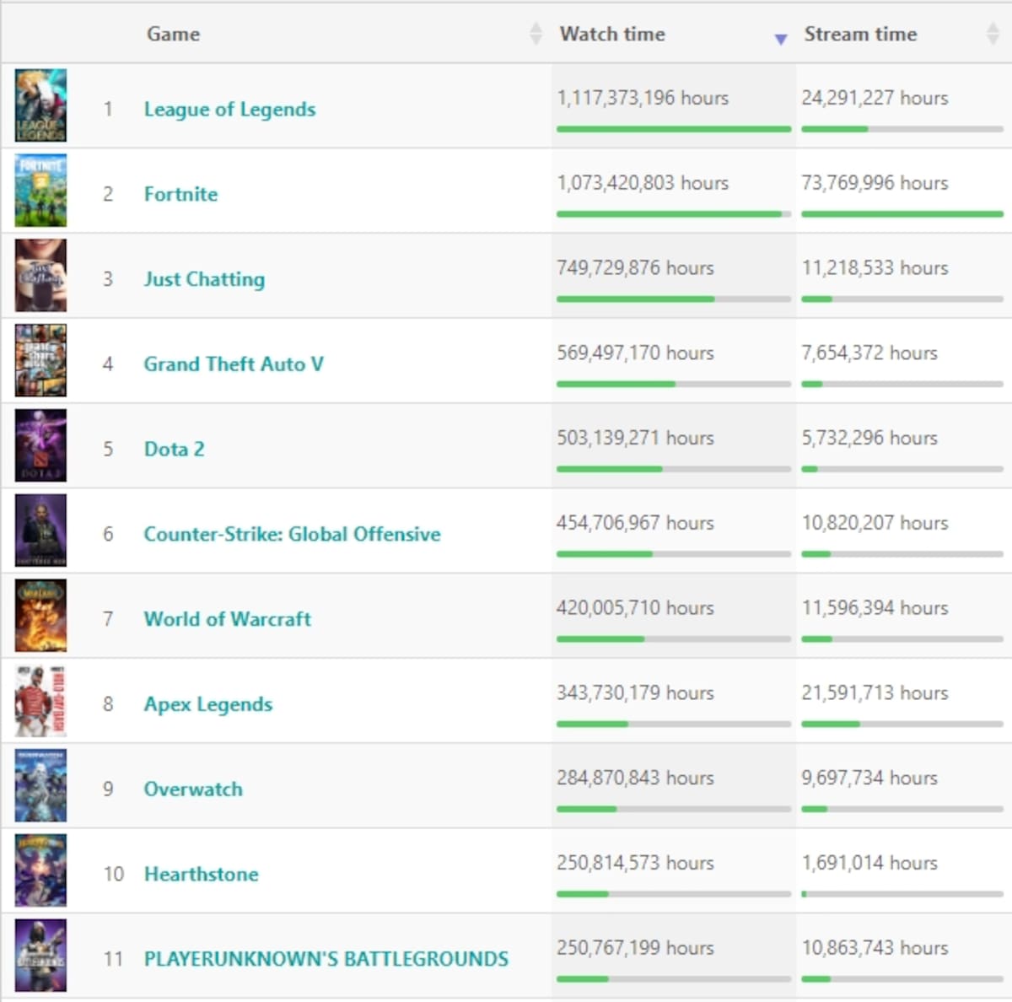
Task: Click the Grand Theft Auto V cover thumbnail
Action: click(x=40, y=360)
